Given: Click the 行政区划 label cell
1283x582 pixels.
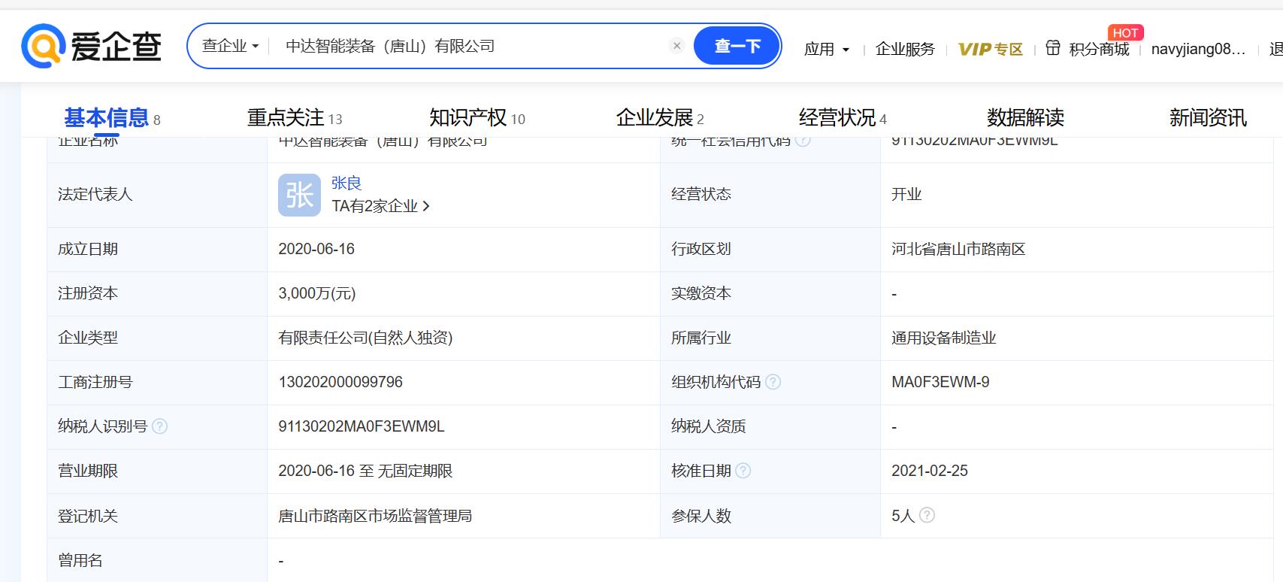Looking at the screenshot, I should 770,249.
